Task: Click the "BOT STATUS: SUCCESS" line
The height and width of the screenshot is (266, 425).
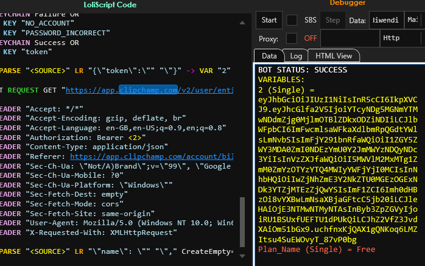Action: pyautogui.click(x=303, y=70)
